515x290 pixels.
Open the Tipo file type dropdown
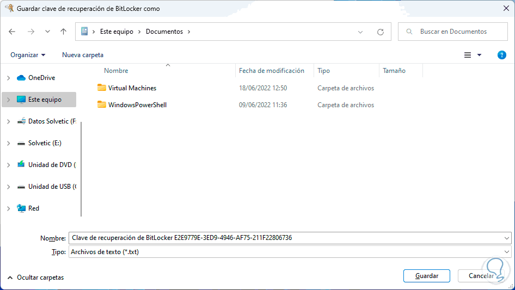[x=290, y=252]
